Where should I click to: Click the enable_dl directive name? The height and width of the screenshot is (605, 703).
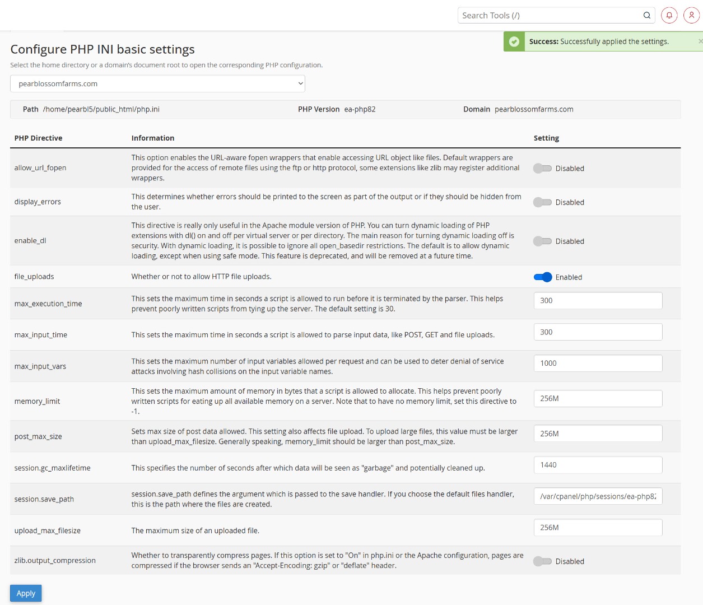[30, 241]
